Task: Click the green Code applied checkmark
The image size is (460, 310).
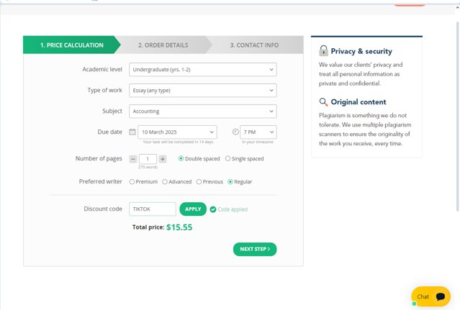Action: [213, 209]
